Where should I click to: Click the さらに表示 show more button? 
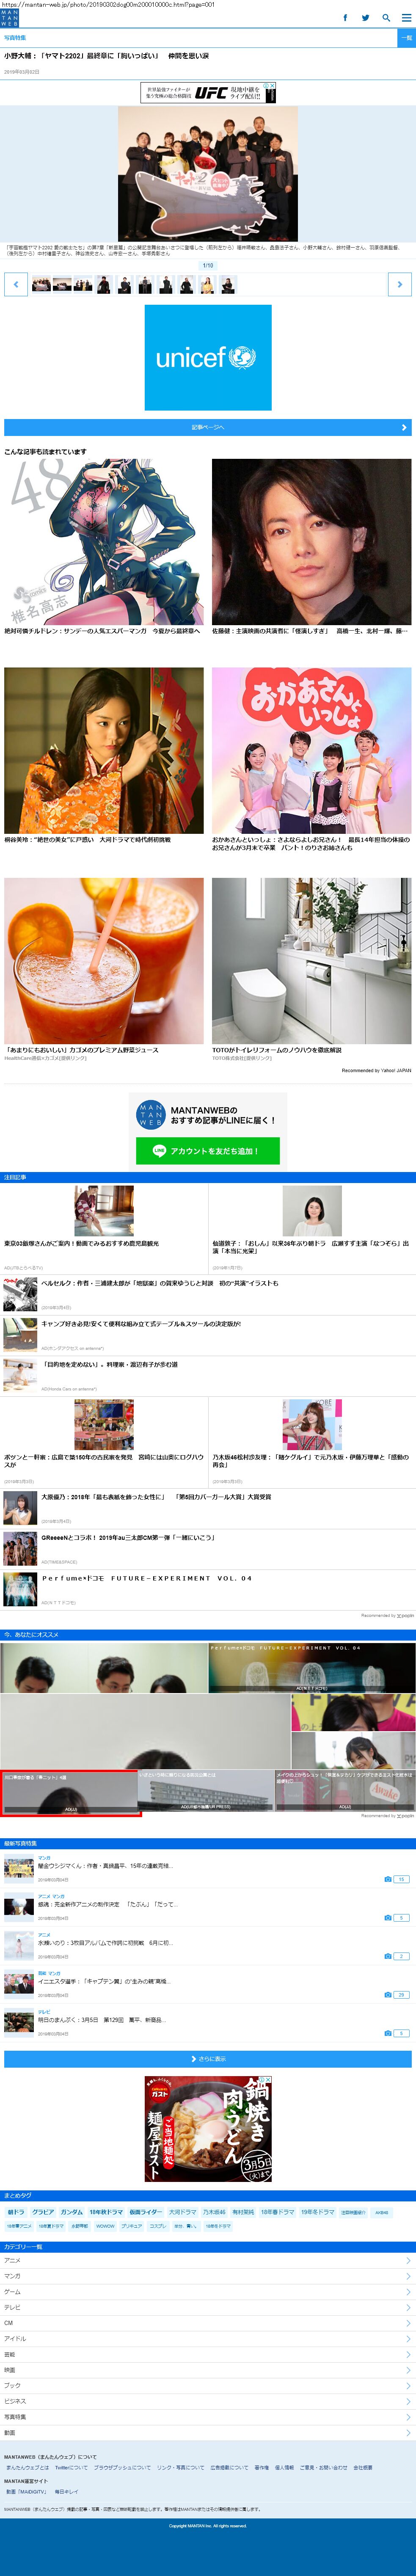(208, 2059)
